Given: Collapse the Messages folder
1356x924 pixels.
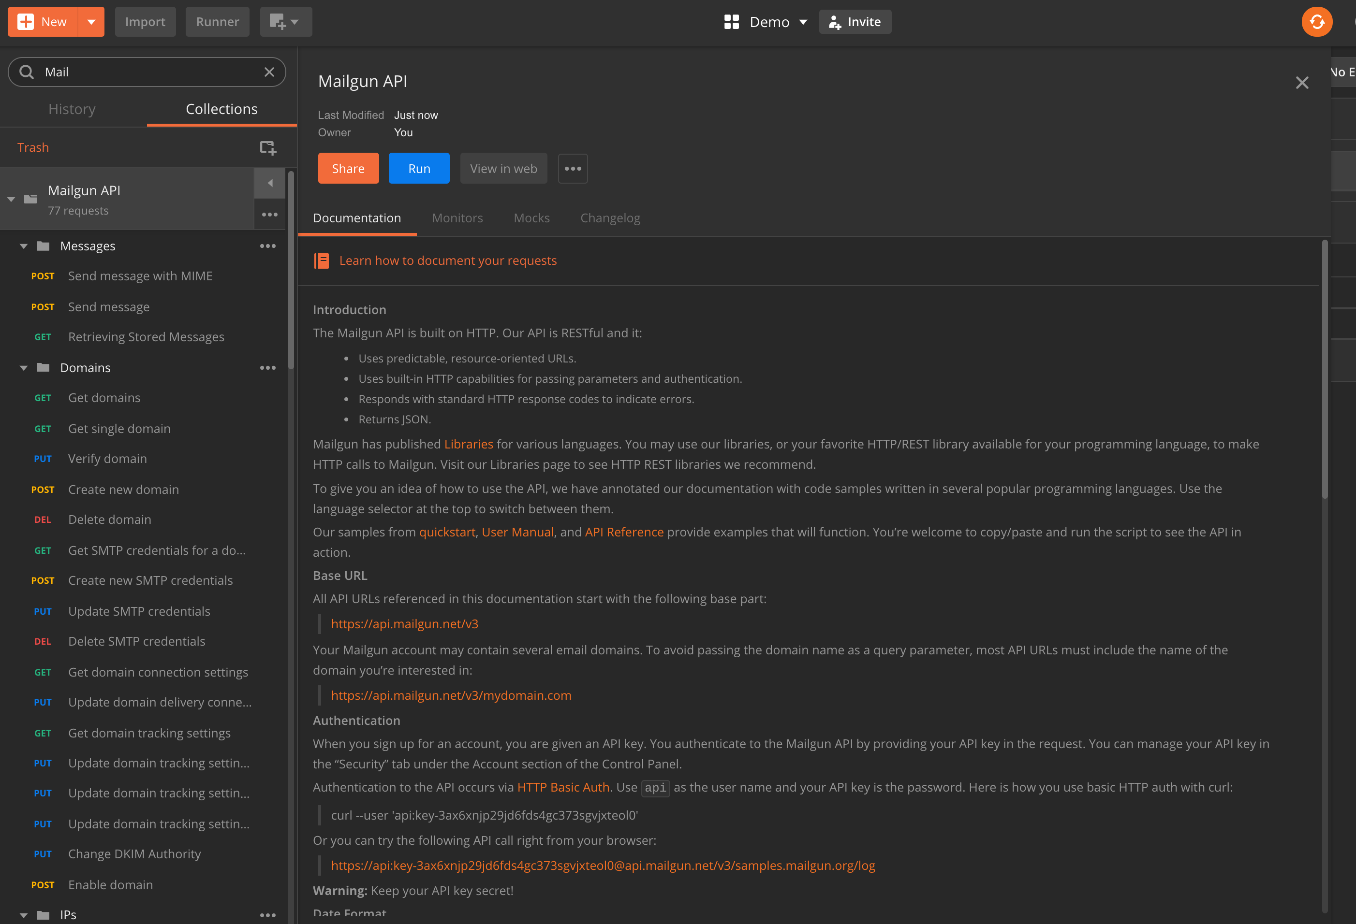Looking at the screenshot, I should point(23,246).
